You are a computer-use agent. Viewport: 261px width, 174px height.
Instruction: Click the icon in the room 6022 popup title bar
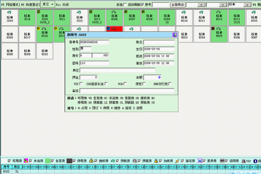pyautogui.click(x=175, y=35)
